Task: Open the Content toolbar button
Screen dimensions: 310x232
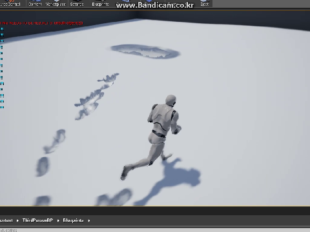Action: tap(35, 3)
